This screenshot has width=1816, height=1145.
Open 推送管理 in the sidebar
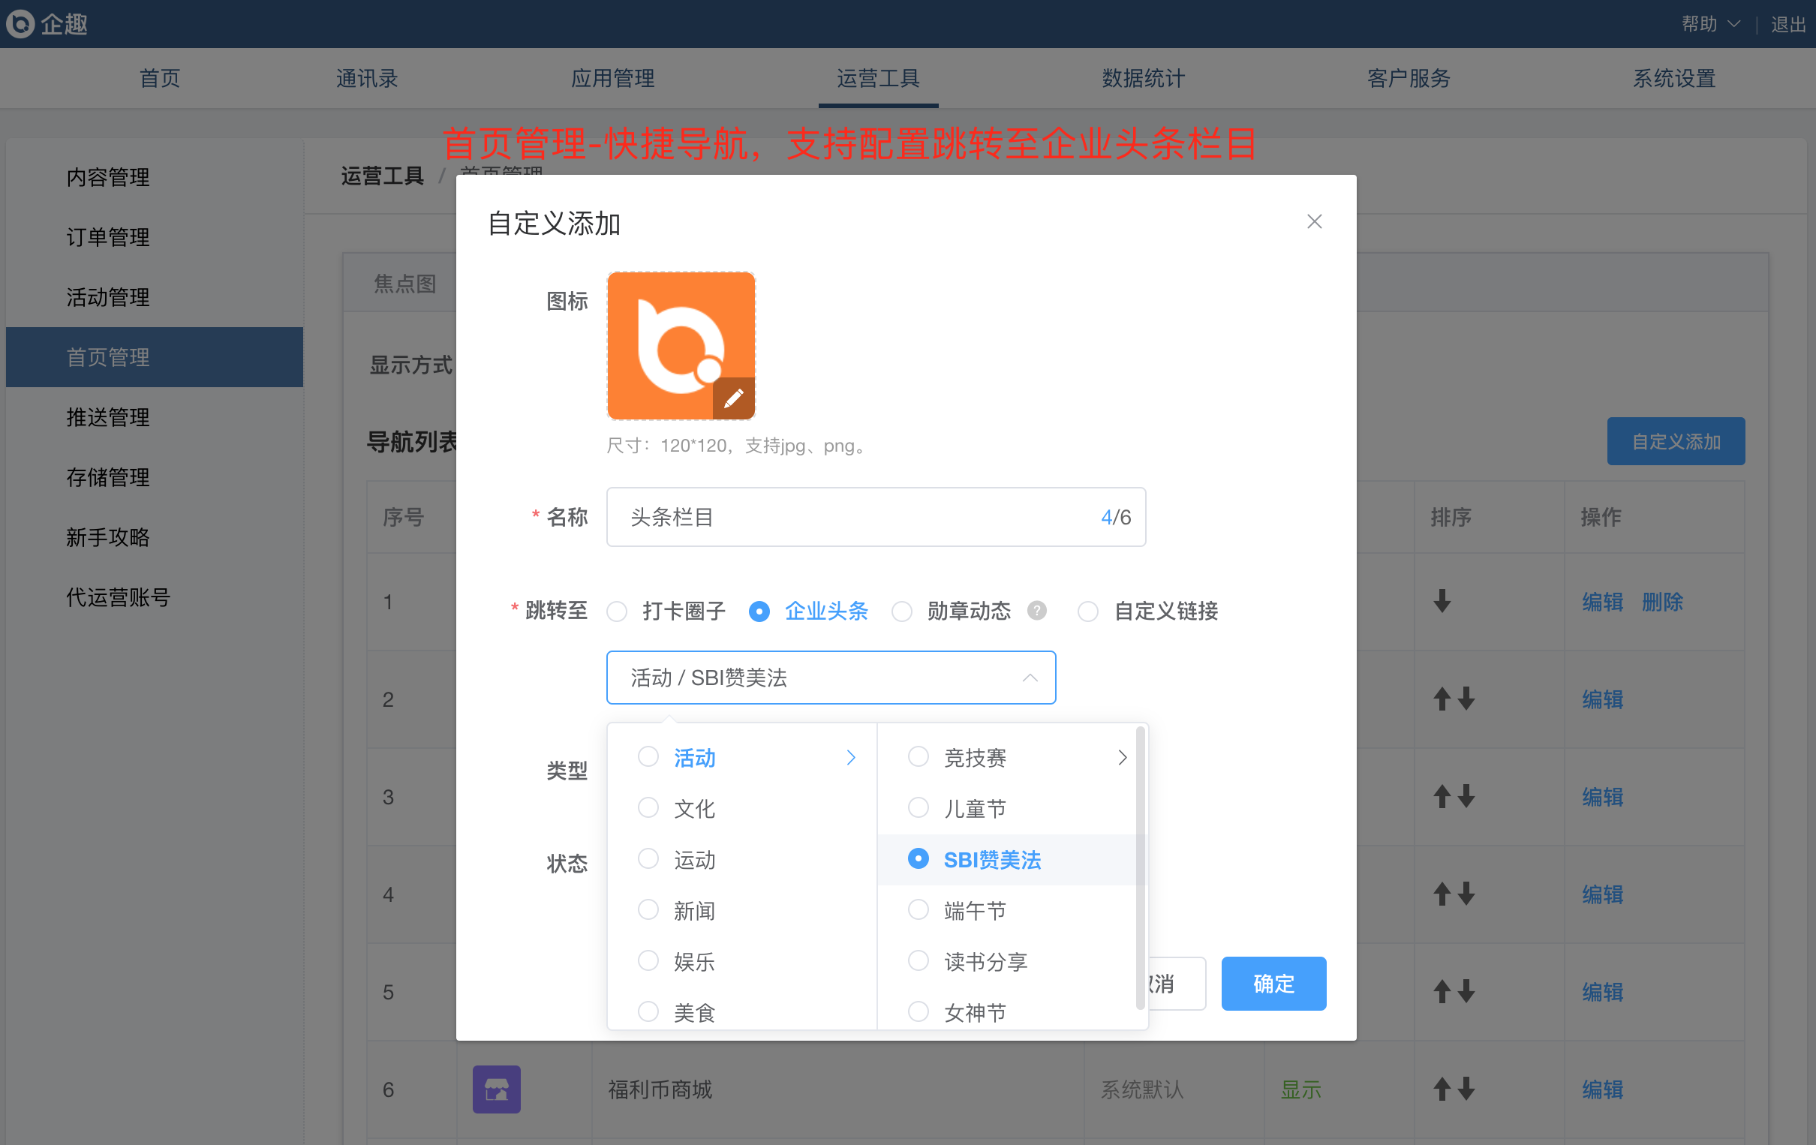108,417
